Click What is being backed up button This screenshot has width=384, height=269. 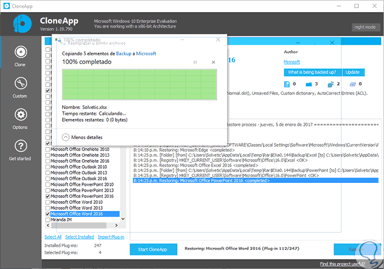click(312, 72)
